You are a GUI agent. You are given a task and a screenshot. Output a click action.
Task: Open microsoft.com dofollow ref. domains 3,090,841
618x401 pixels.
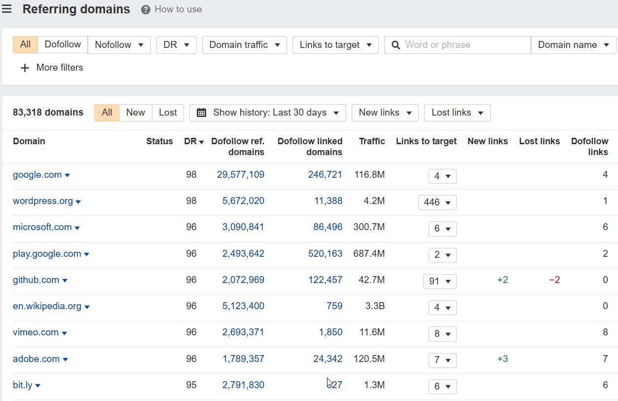click(243, 227)
